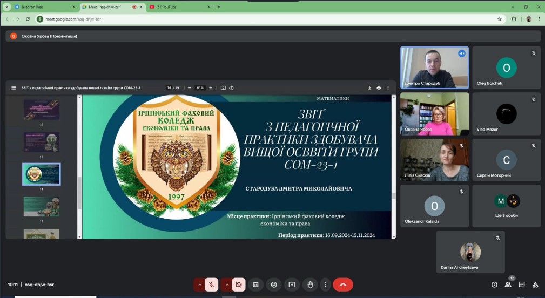Viewport: 545px width, 298px height.
Task: Close the YouTube tab
Action: tap(208, 7)
